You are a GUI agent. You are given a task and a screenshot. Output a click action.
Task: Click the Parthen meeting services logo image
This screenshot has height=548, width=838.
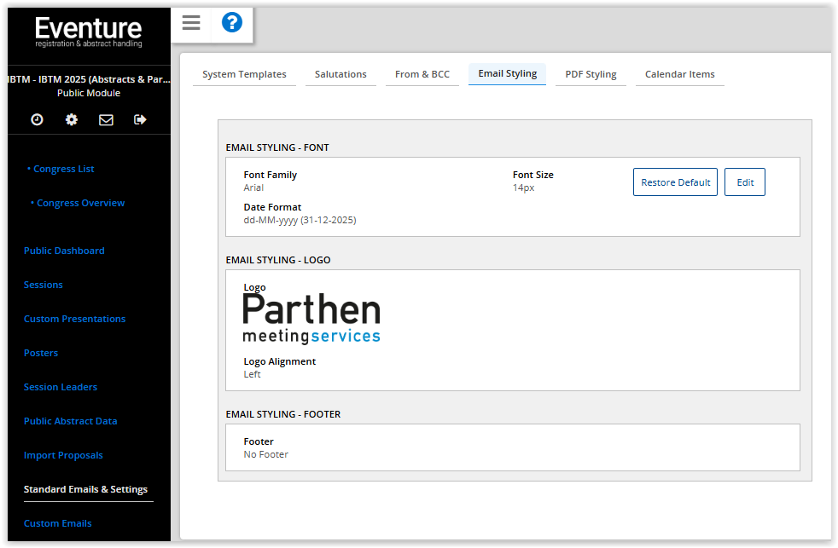tap(311, 318)
